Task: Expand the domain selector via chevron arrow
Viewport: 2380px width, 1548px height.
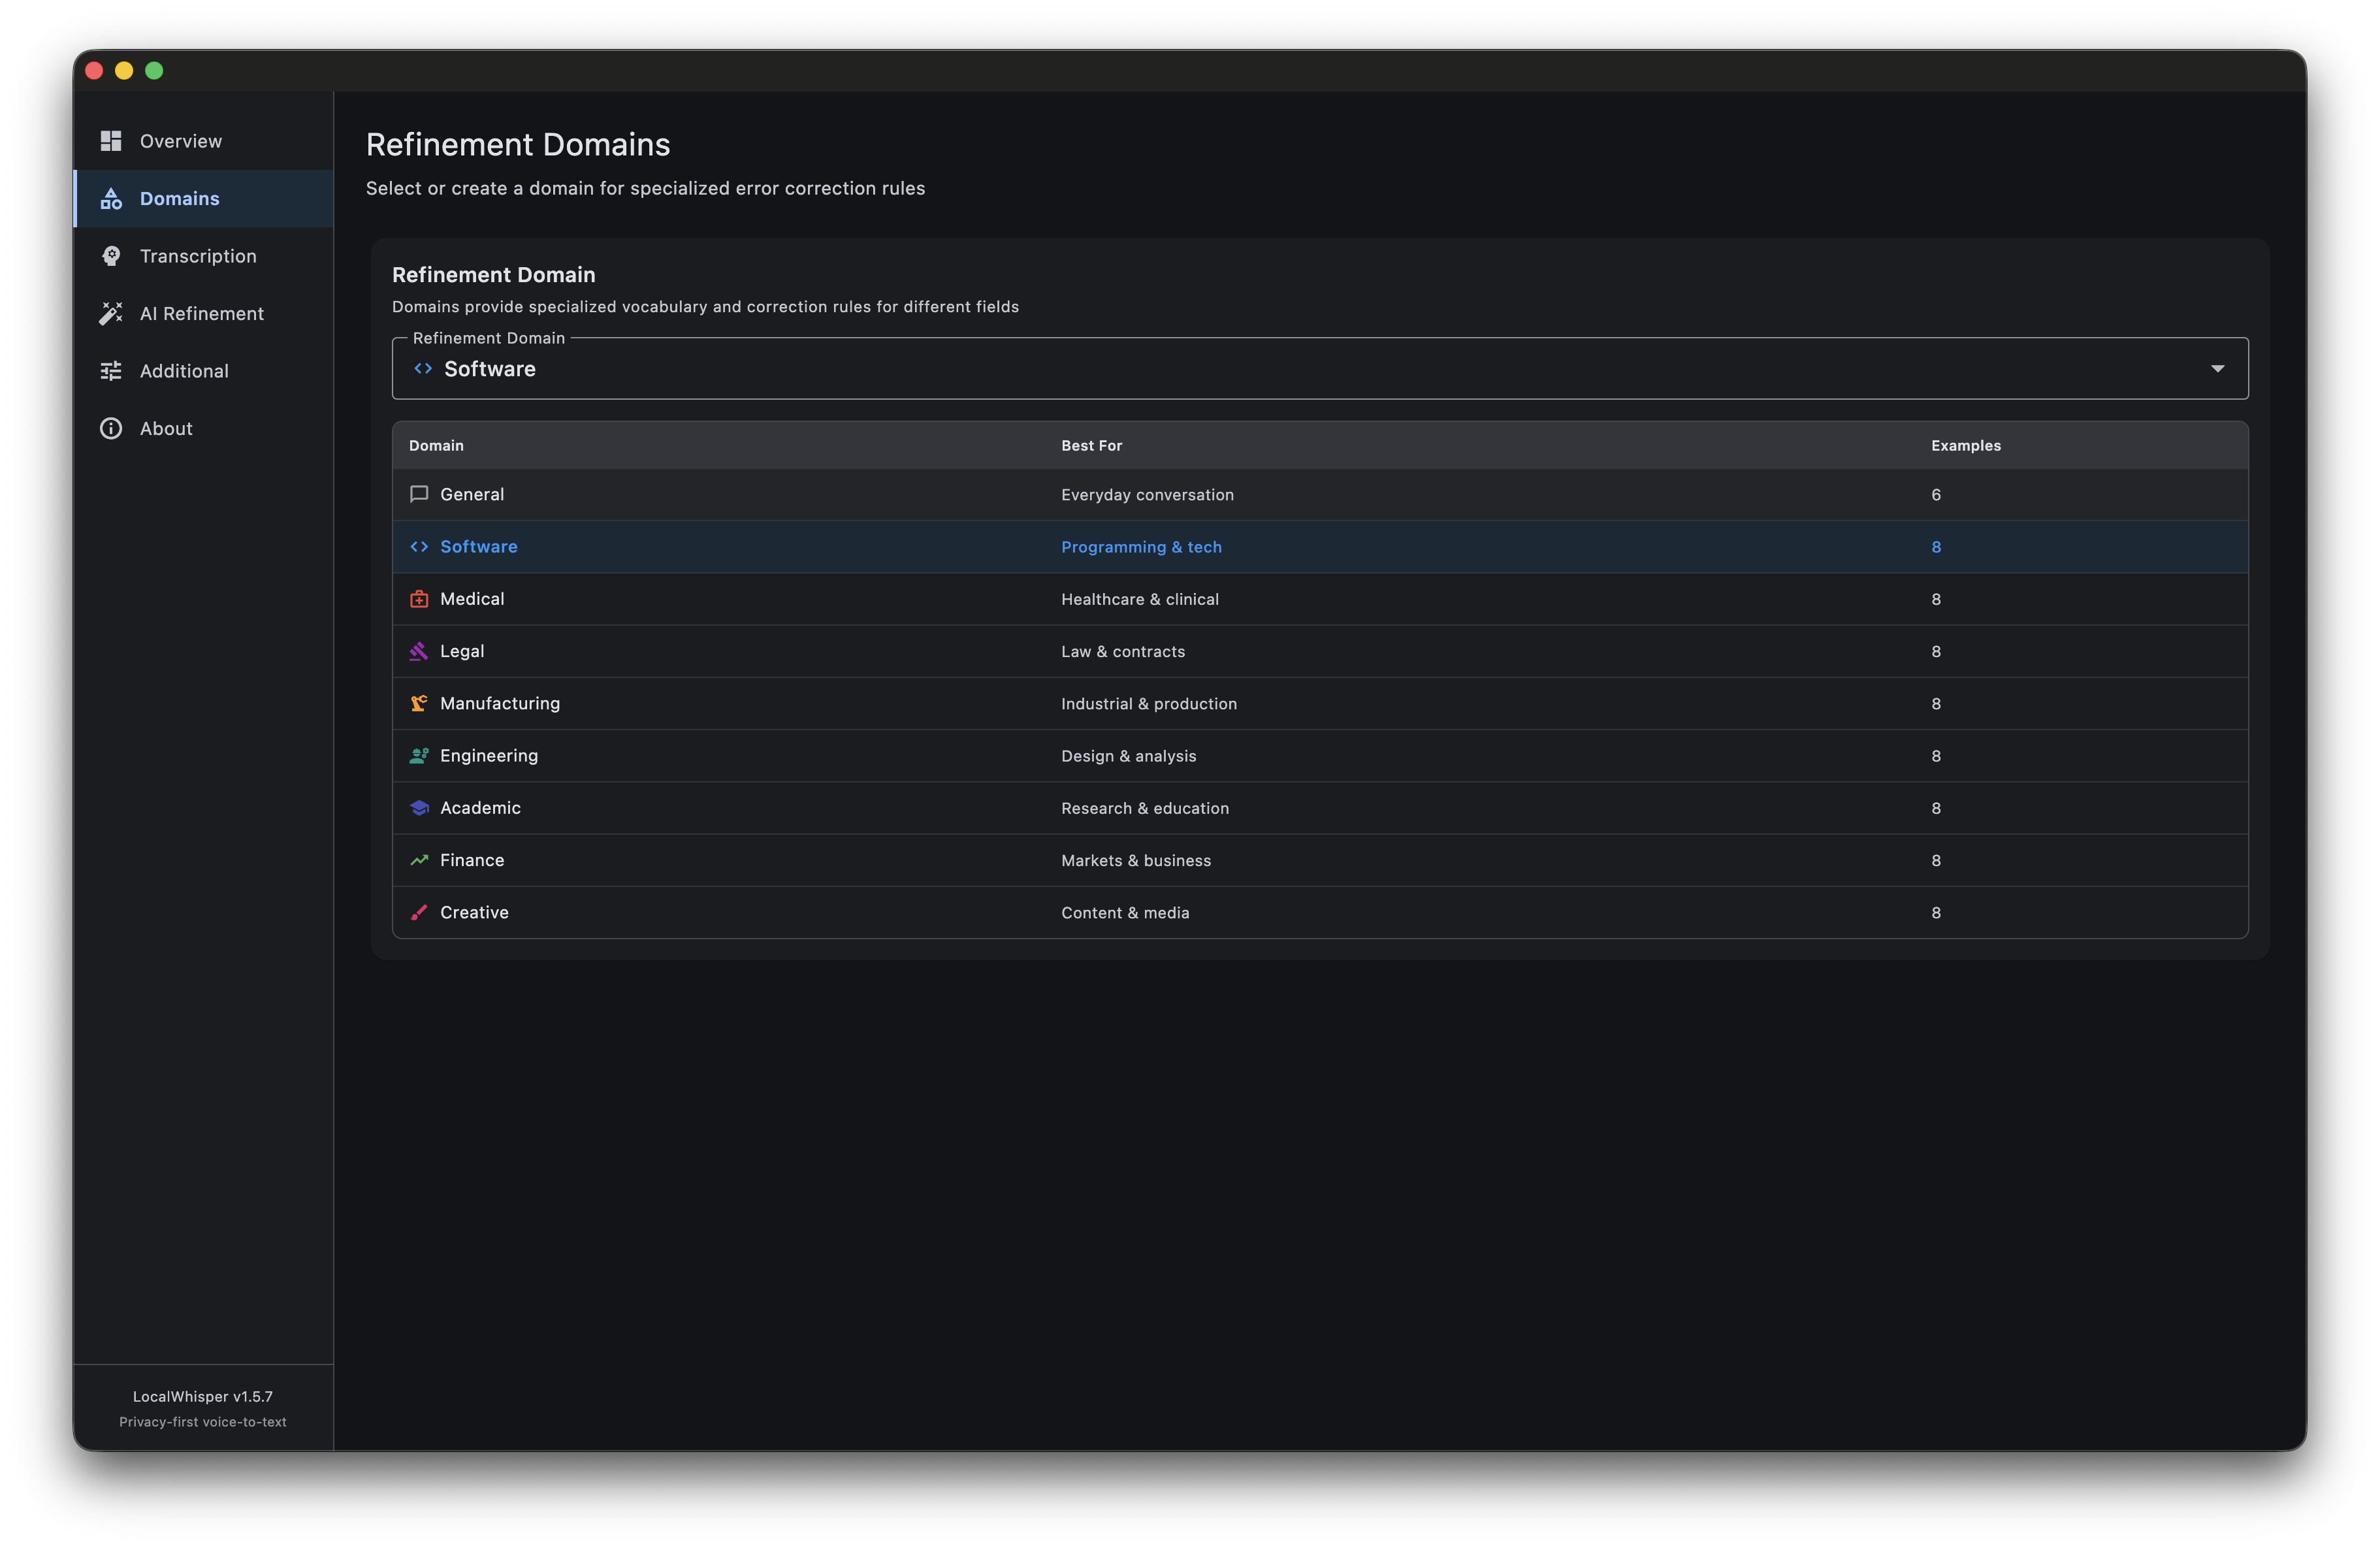Action: [x=2218, y=368]
